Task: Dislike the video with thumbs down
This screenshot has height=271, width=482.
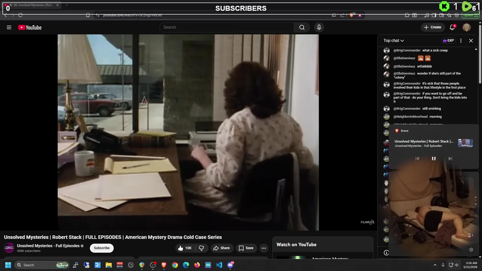Action: click(x=201, y=248)
